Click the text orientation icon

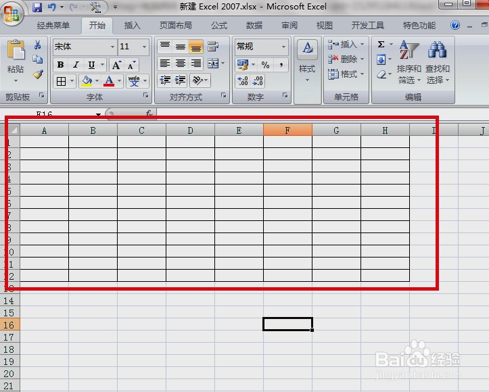pos(197,80)
